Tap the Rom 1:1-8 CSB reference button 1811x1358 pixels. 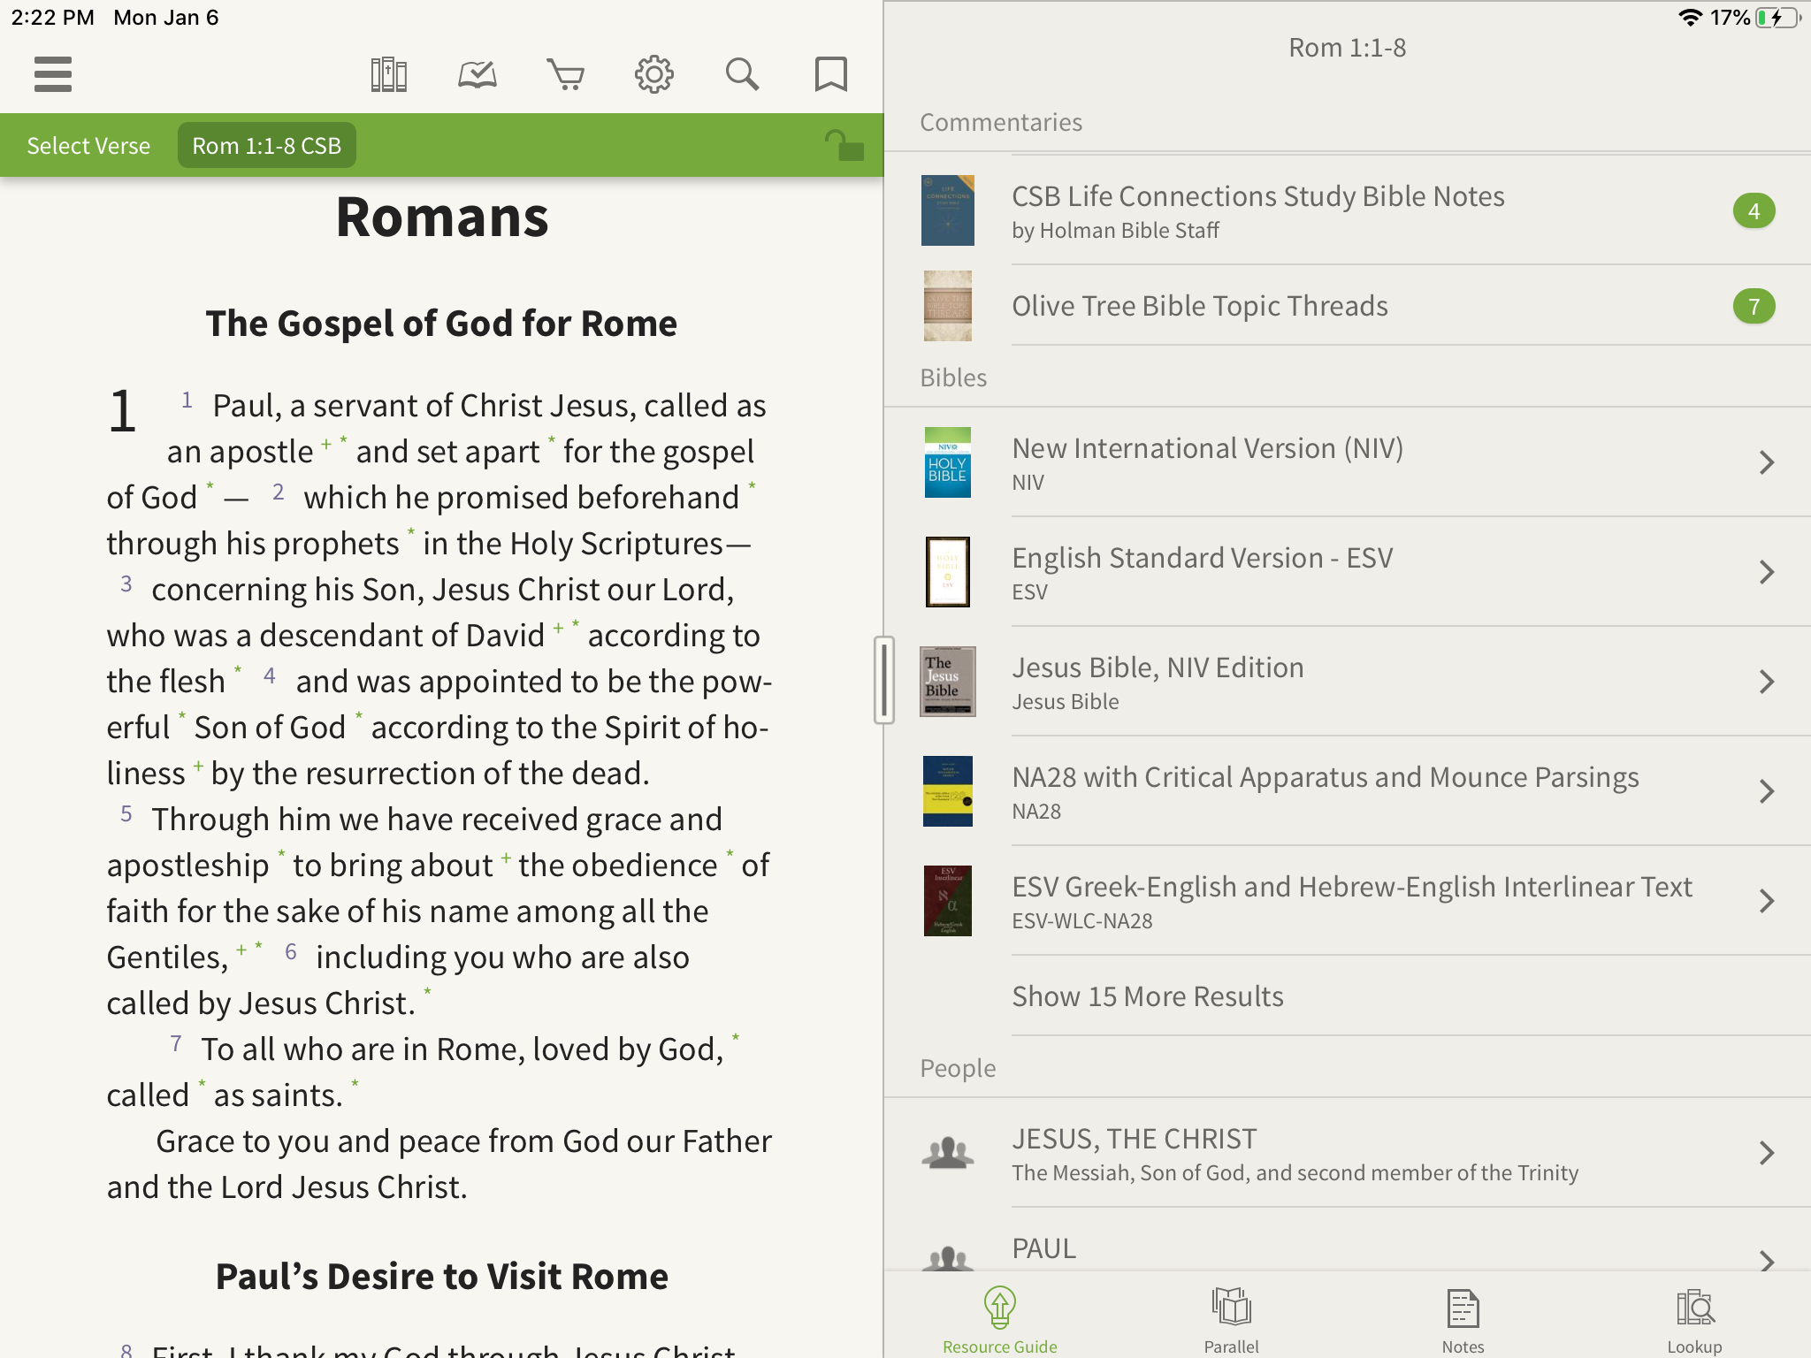pyautogui.click(x=266, y=146)
